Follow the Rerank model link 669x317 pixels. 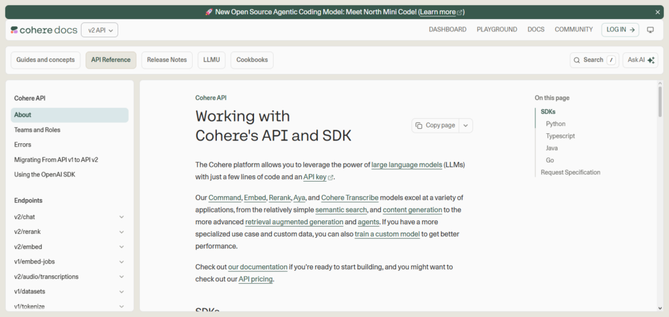coord(280,197)
